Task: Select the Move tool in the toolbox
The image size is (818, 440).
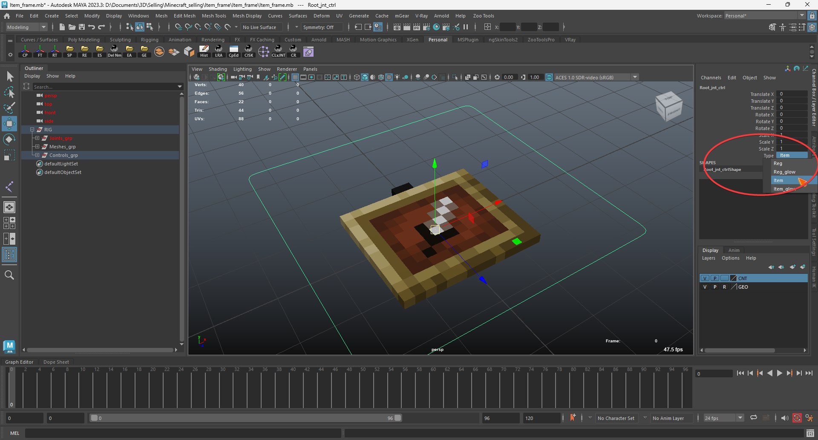Action: [9, 124]
